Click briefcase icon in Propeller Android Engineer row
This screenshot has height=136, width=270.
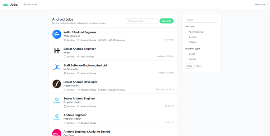pos(65,123)
